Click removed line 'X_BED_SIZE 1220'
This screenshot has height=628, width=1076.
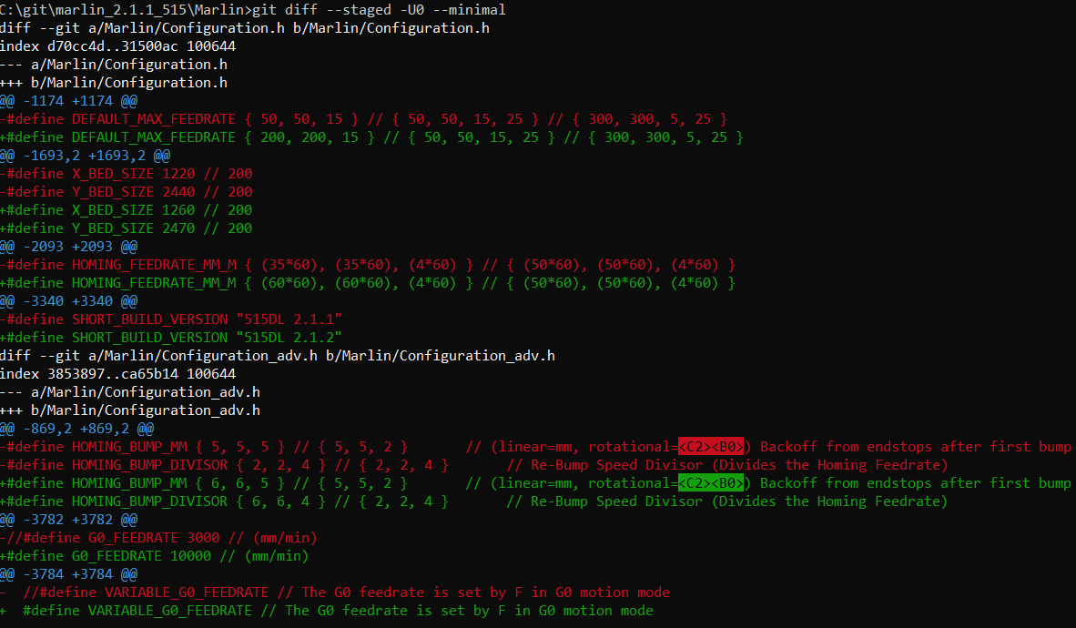(x=127, y=174)
